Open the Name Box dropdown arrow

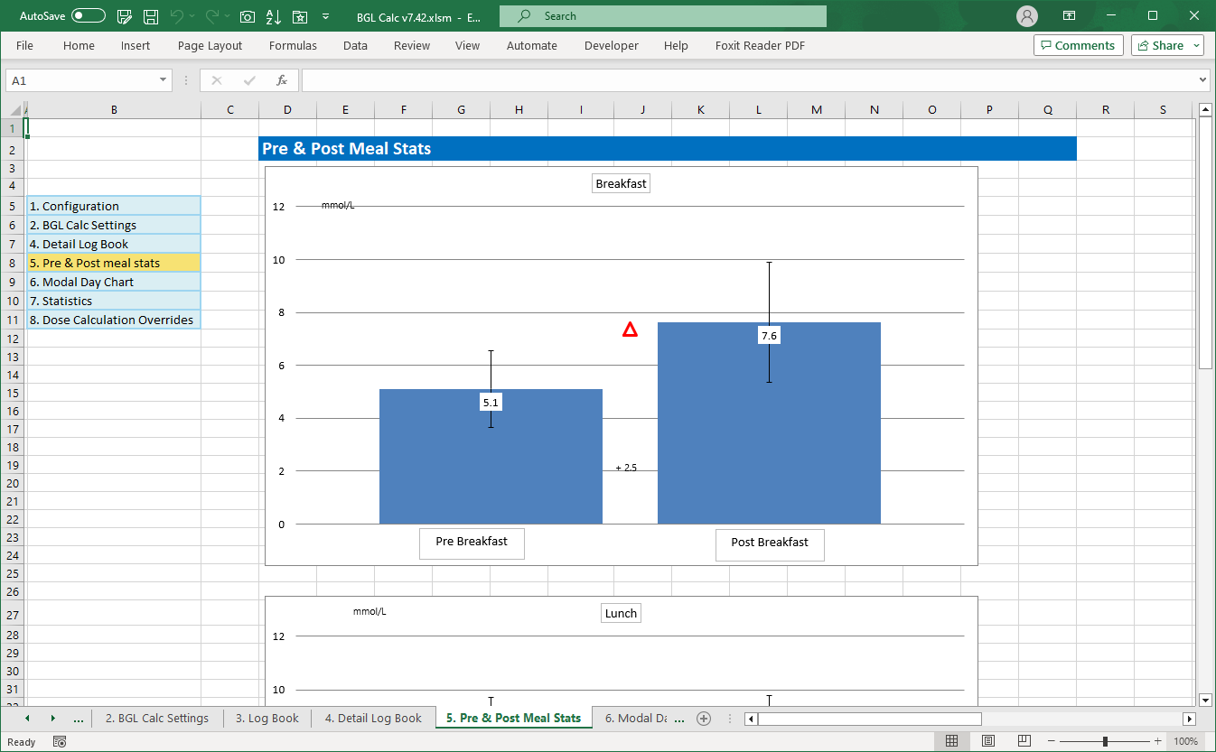point(164,80)
